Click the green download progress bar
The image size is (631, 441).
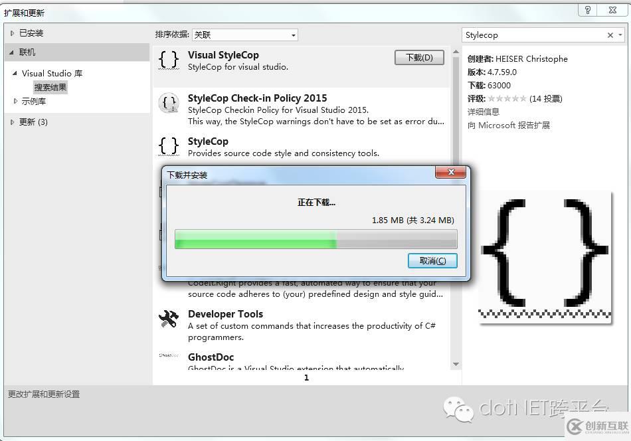click(x=316, y=239)
